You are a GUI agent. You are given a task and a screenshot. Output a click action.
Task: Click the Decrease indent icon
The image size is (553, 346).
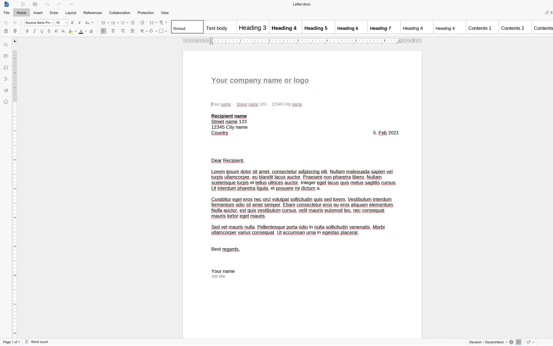coord(132,22)
